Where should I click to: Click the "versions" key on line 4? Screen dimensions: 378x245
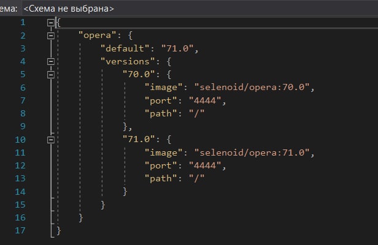point(128,62)
